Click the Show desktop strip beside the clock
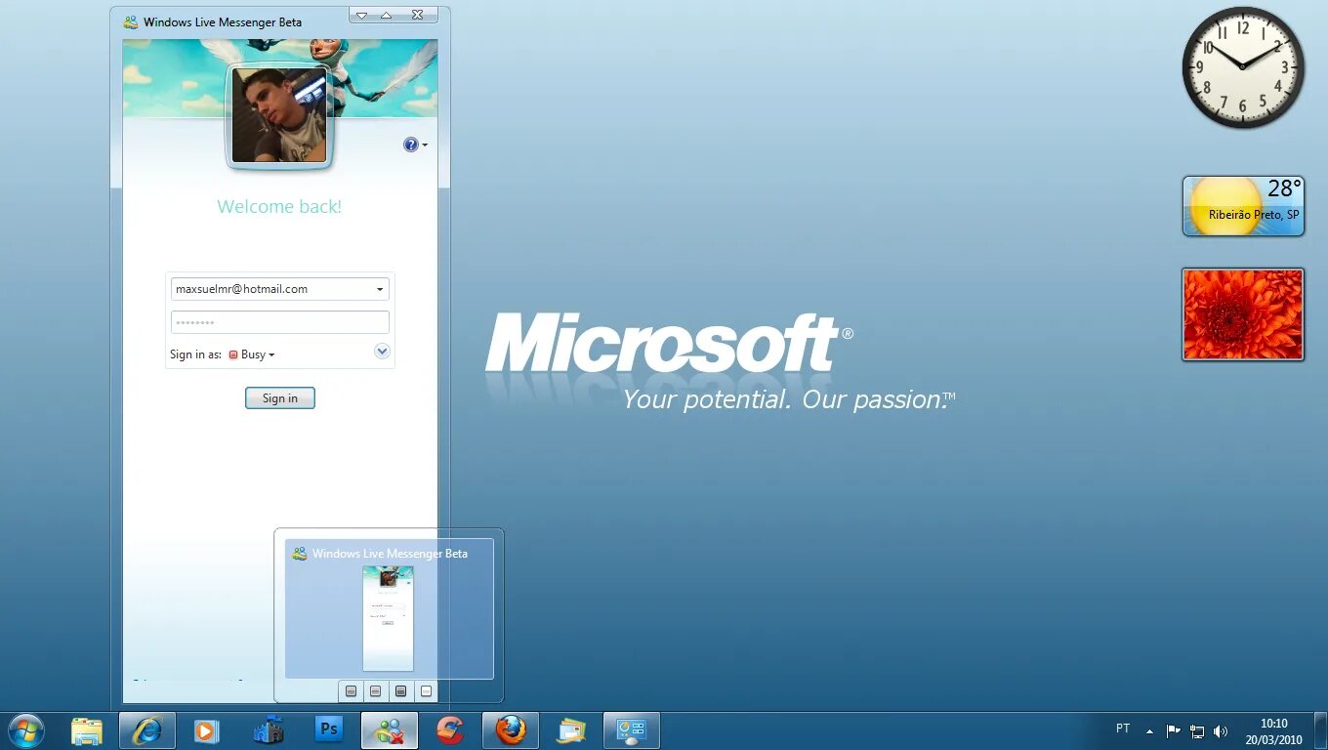 pos(1320,730)
